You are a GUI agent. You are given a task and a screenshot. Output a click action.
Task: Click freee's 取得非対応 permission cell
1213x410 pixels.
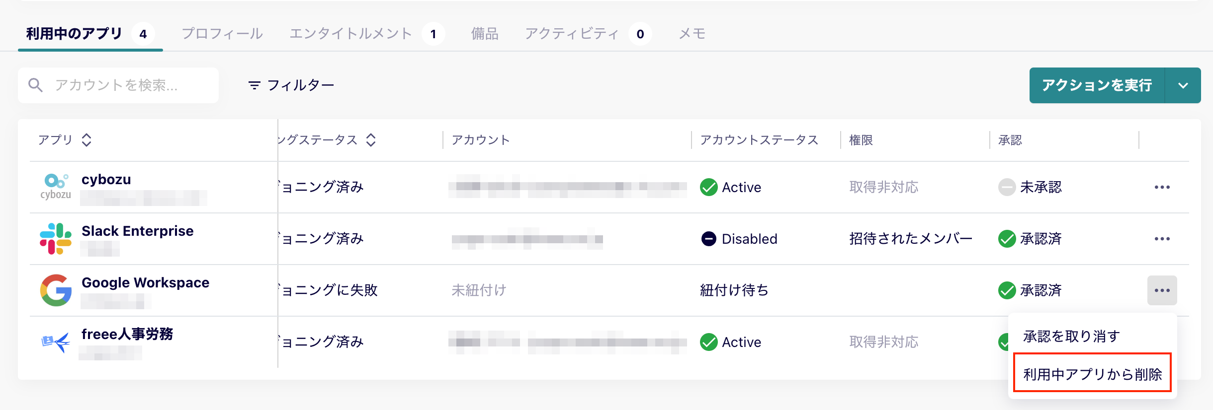coord(883,342)
